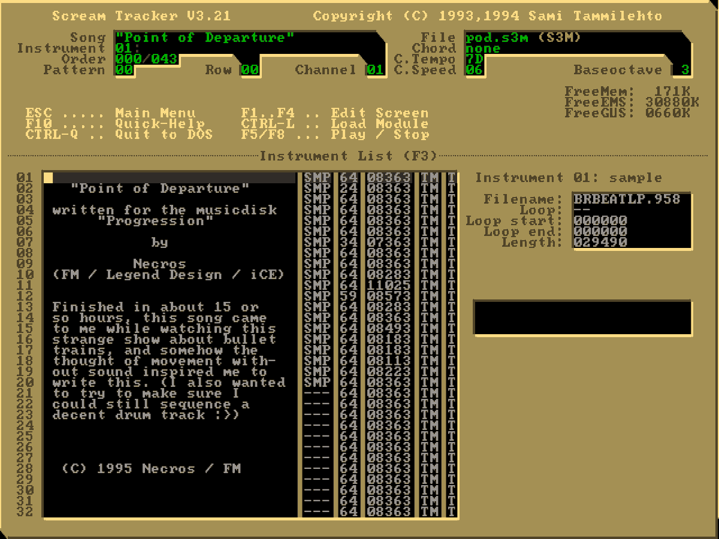Select row 16 "strange show about bullet"

click(165, 340)
